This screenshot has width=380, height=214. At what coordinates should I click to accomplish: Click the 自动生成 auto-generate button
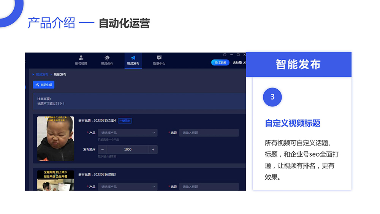click(x=44, y=85)
